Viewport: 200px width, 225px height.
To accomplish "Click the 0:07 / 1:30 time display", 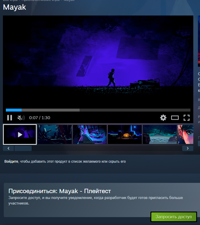I will pos(40,118).
